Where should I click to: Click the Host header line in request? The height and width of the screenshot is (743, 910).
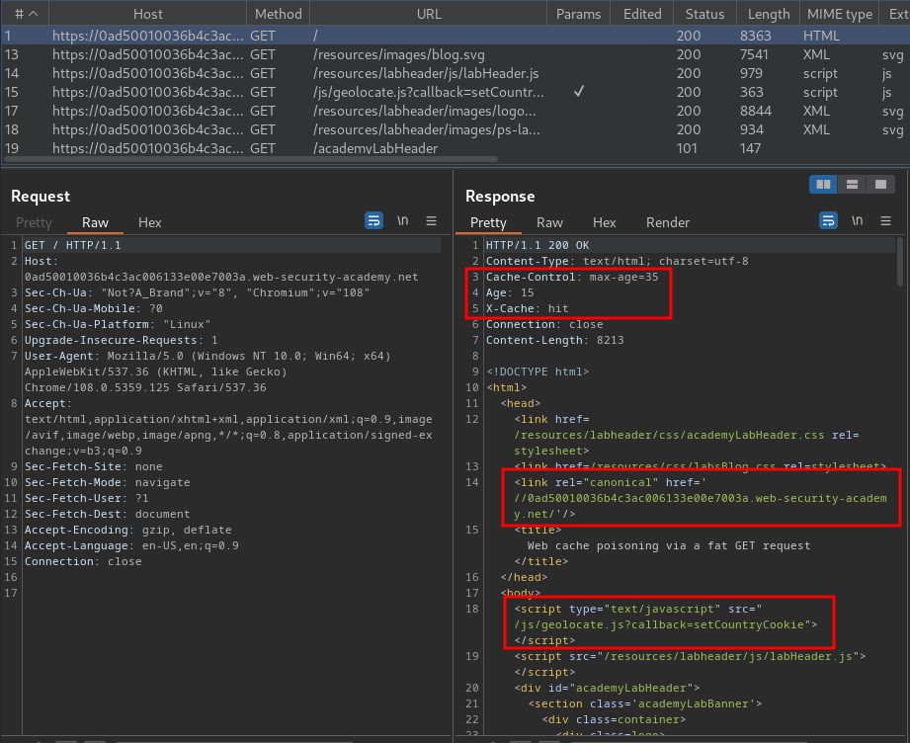coord(221,269)
